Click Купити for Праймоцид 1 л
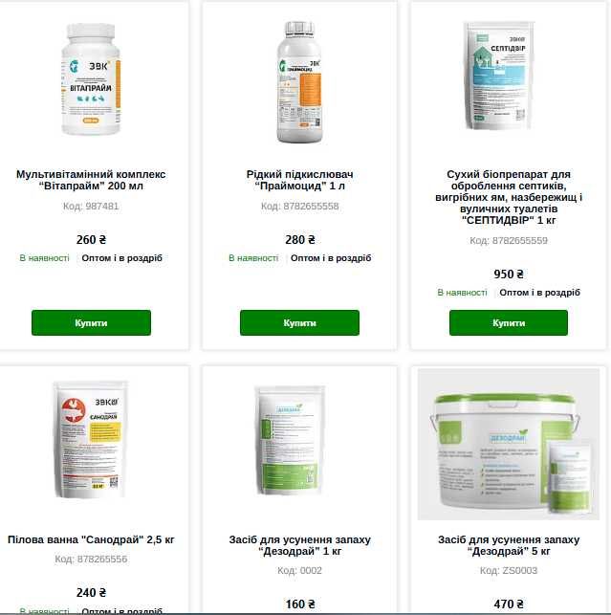This screenshot has width=611, height=615. click(x=299, y=322)
